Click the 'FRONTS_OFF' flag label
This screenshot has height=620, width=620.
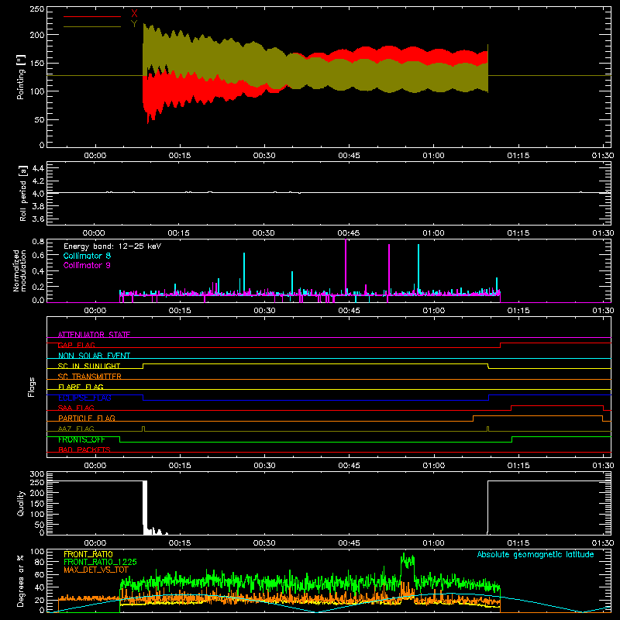(81, 439)
